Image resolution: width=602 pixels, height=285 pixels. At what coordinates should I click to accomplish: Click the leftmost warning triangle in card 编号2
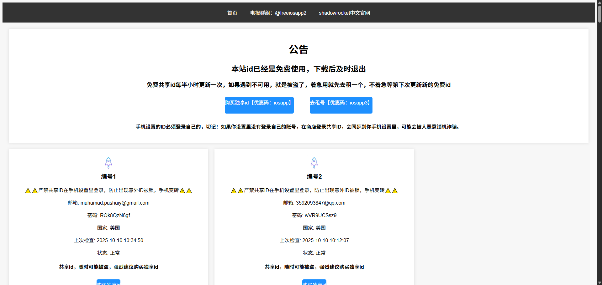[234, 191]
